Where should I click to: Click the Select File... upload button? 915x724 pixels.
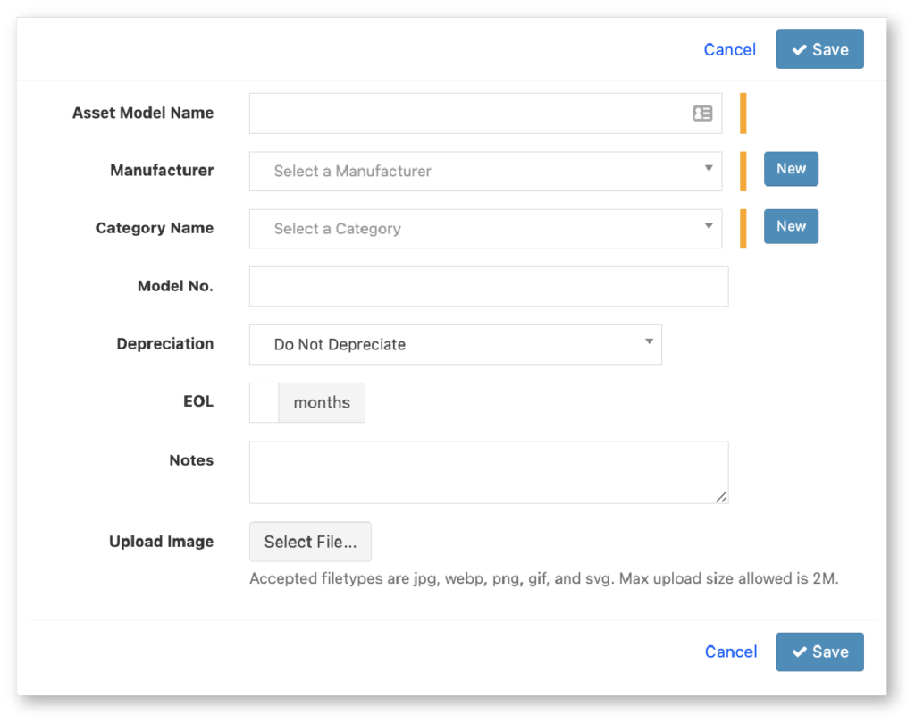click(x=310, y=542)
